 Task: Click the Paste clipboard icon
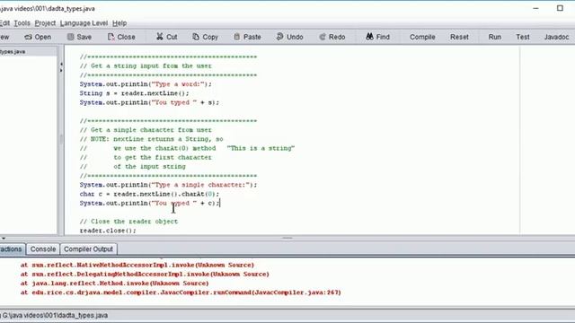[x=237, y=37]
